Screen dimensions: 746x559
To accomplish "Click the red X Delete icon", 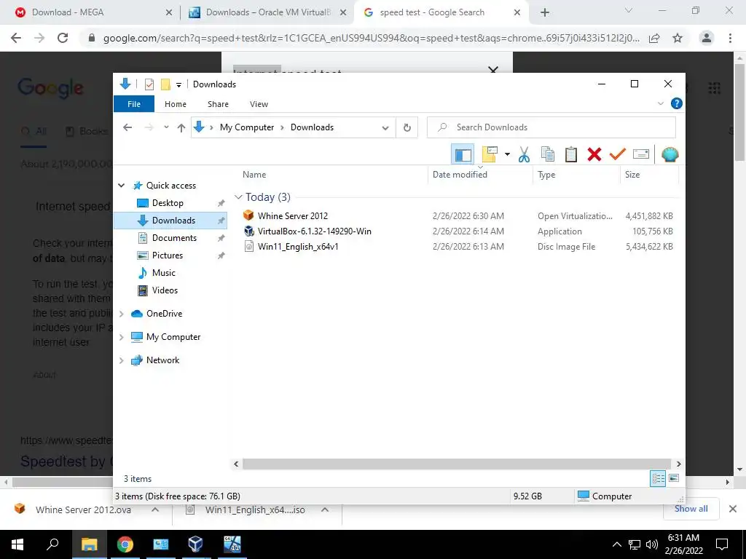I will [594, 154].
